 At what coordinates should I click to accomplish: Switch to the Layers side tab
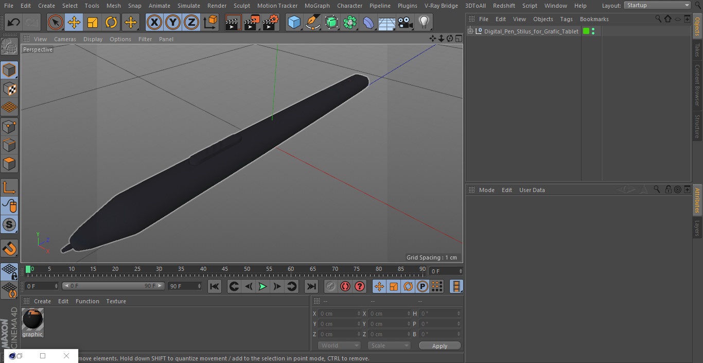click(697, 228)
